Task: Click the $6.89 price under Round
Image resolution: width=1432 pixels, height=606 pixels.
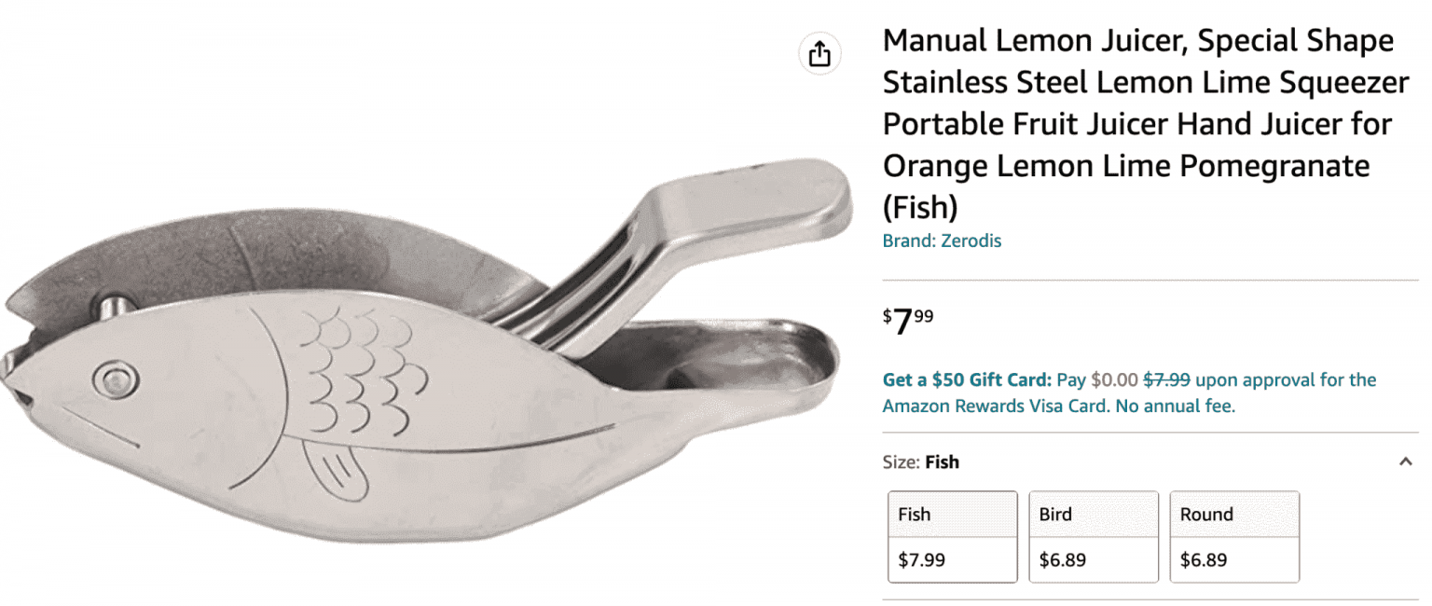Action: point(1203,560)
